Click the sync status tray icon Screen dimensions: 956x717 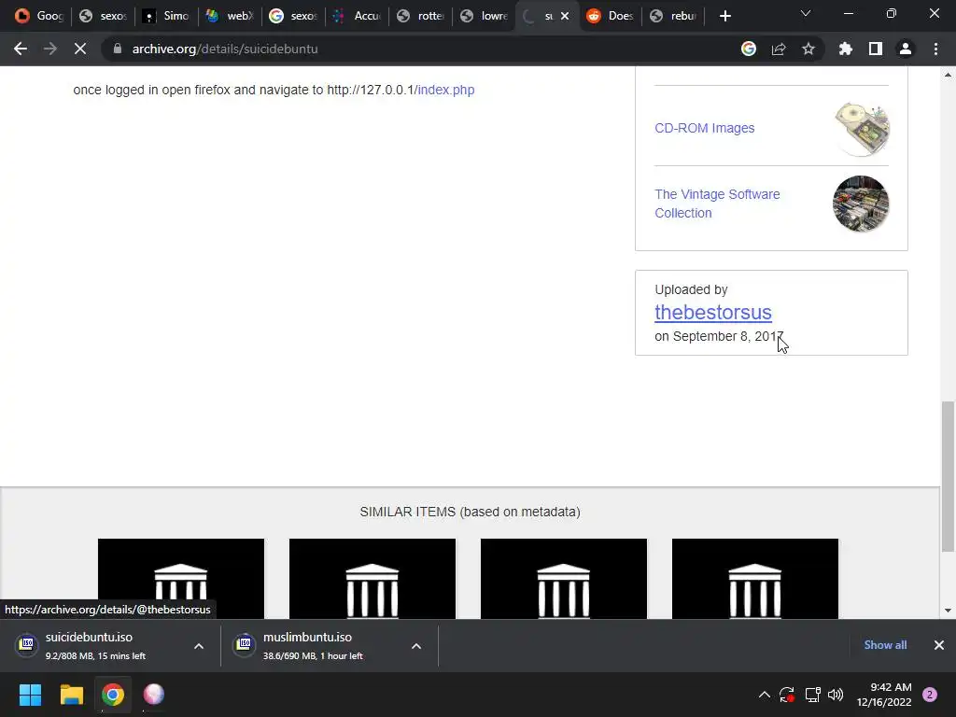click(x=787, y=695)
